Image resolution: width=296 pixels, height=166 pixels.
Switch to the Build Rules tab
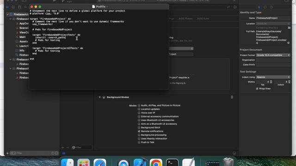(x=203, y=18)
